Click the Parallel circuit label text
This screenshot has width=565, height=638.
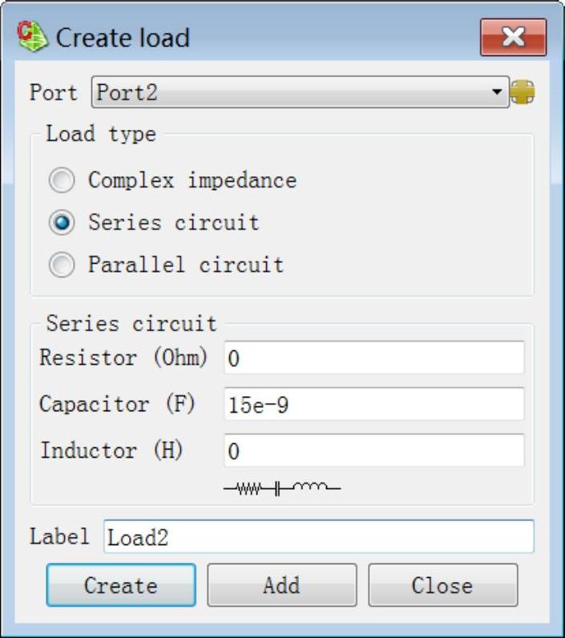(186, 264)
